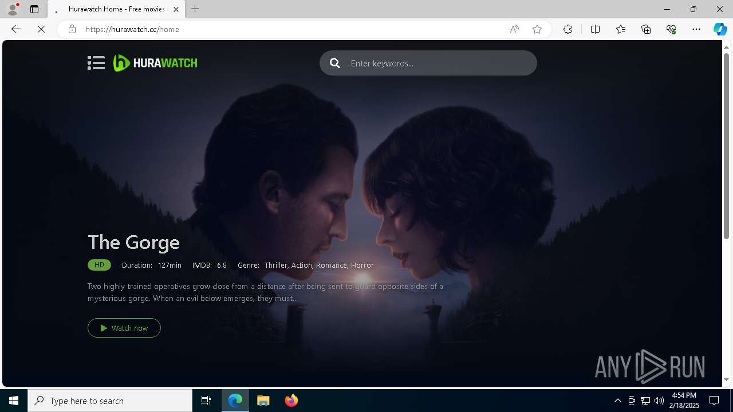Select the Thriller genre link
This screenshot has height=412, width=733.
point(276,265)
